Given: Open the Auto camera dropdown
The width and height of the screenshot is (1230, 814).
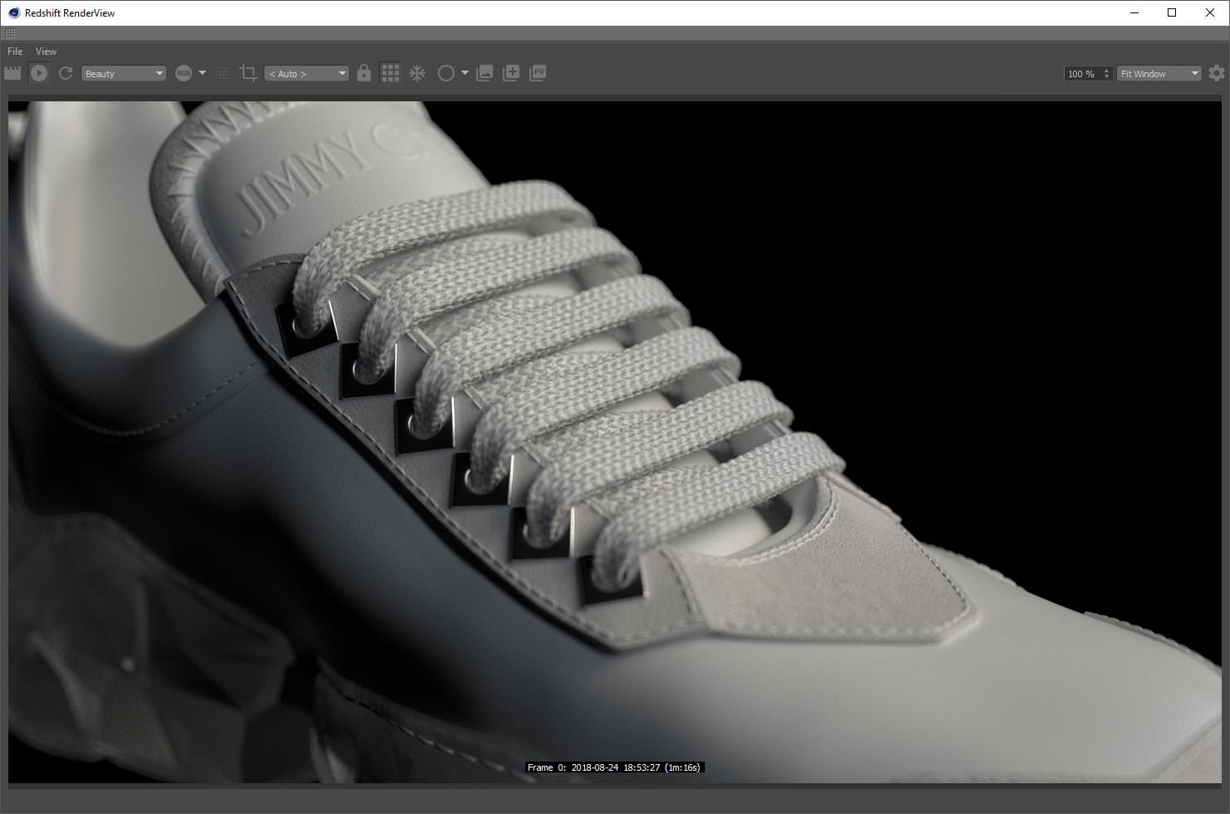Looking at the screenshot, I should [306, 73].
